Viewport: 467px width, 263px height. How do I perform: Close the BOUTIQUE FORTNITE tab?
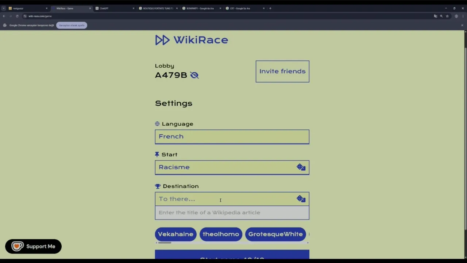177,8
